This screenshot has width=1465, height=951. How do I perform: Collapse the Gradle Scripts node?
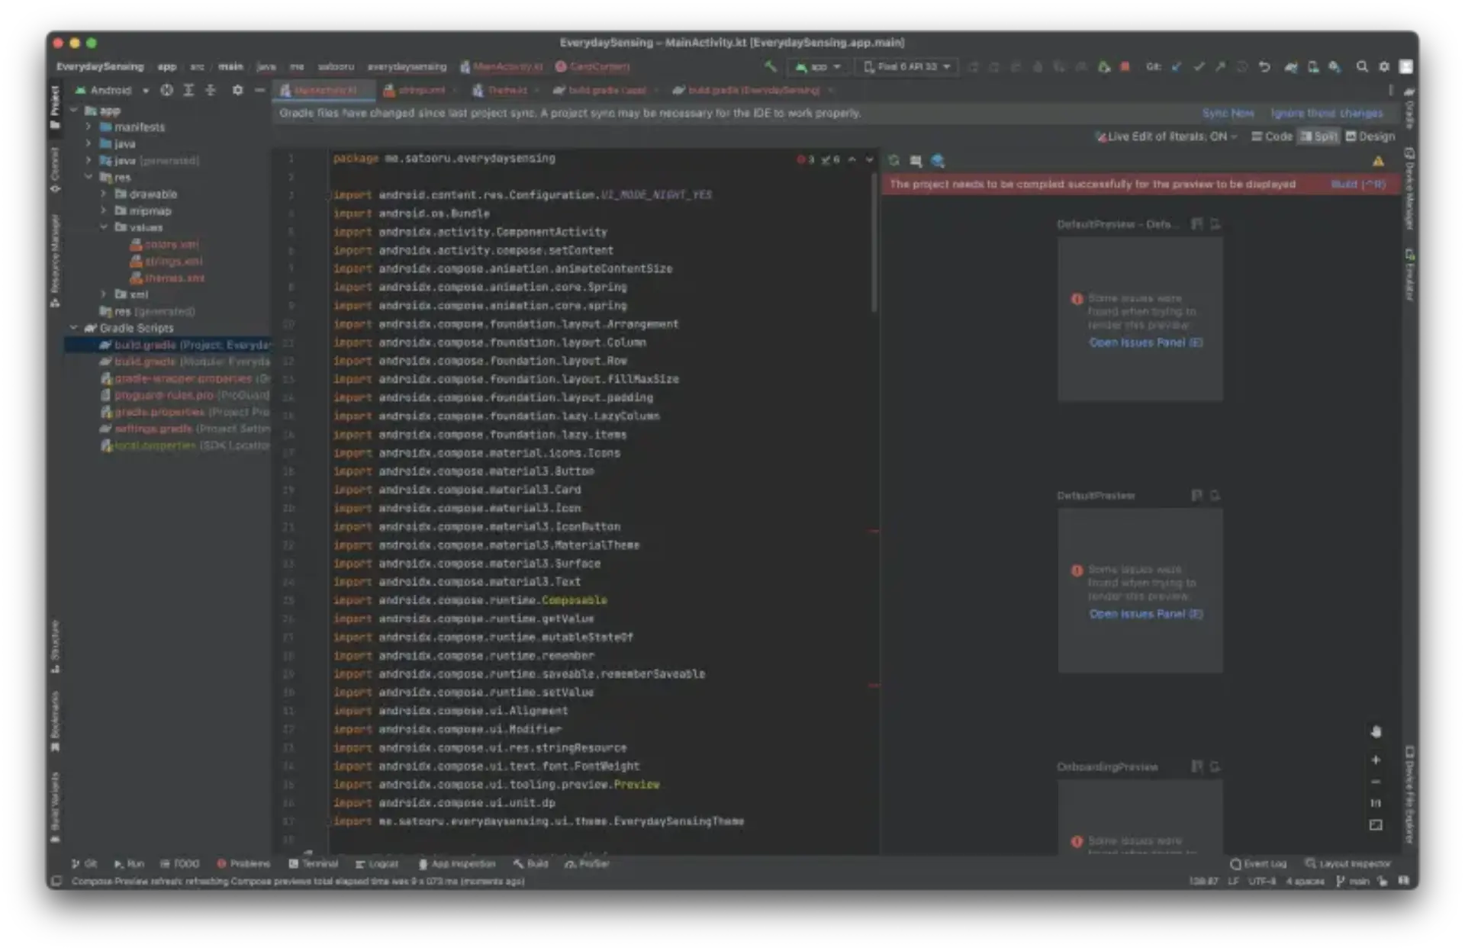coord(74,328)
